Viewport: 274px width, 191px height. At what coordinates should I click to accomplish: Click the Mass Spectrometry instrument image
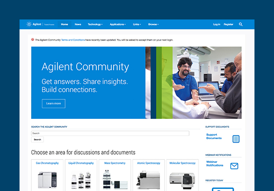115,179
